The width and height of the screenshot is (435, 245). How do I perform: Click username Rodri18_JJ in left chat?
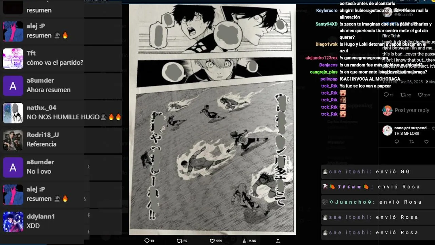43,135
